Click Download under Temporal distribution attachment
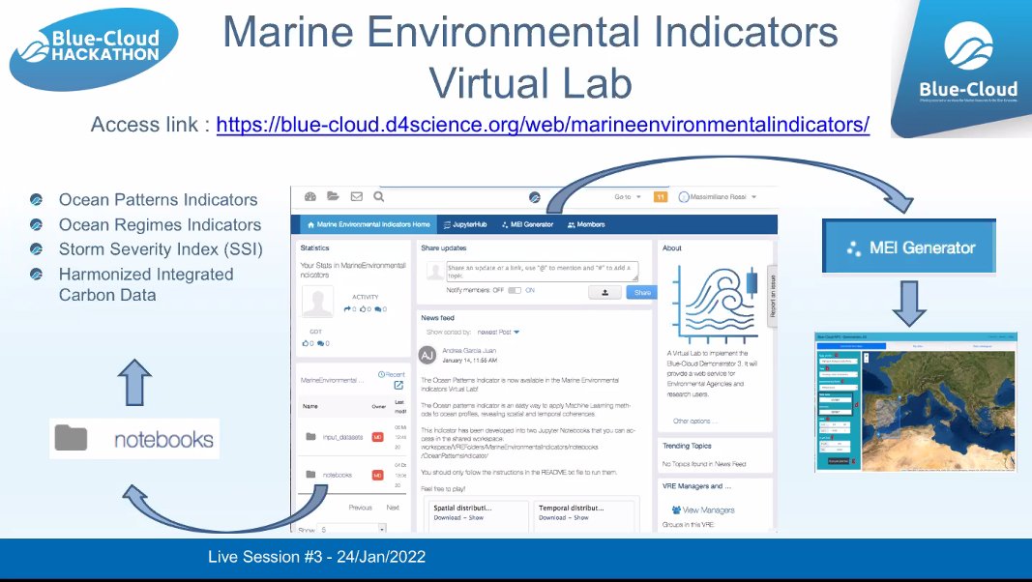The width and height of the screenshot is (1032, 582). click(552, 517)
